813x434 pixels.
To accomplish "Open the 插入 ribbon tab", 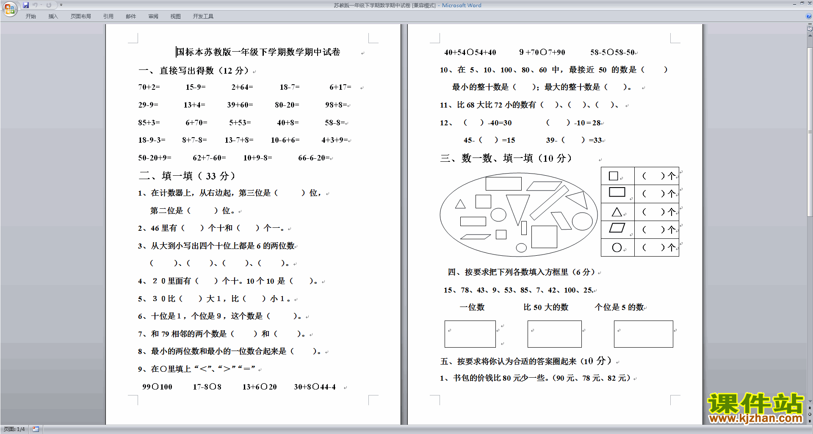I will (53, 17).
